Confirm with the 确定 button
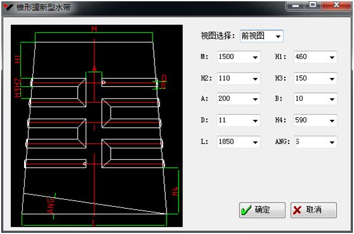 point(262,210)
